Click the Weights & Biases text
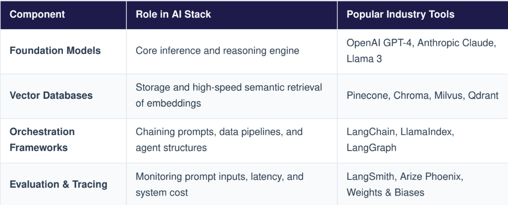 click(x=385, y=193)
